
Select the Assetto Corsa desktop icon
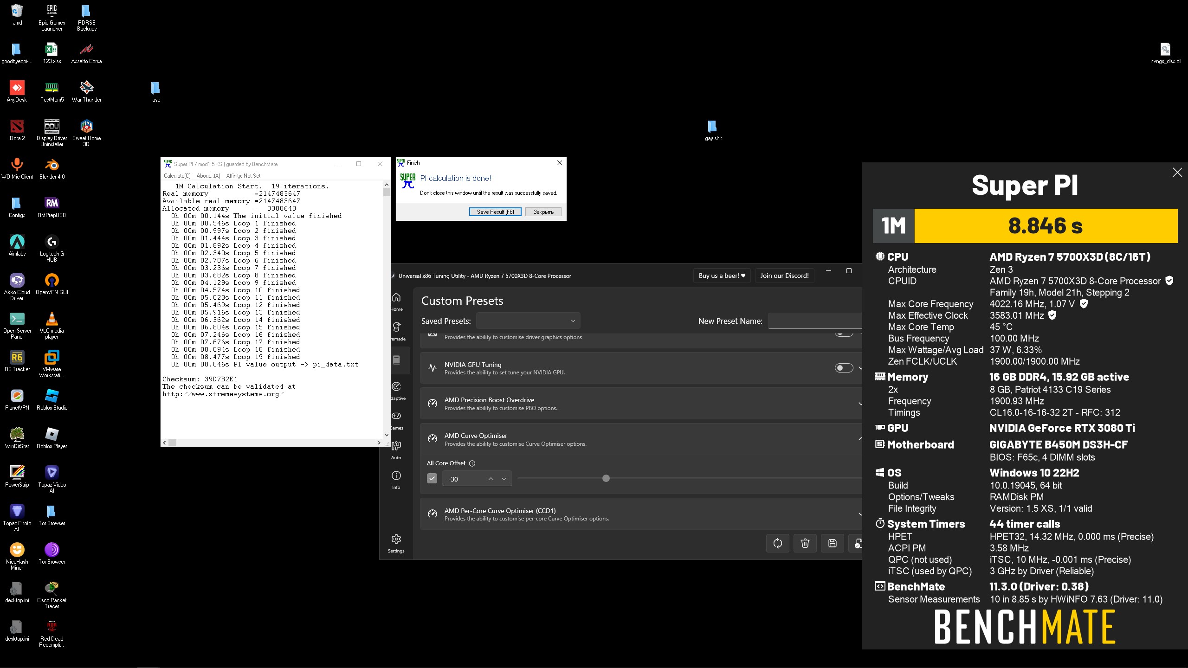(x=87, y=53)
